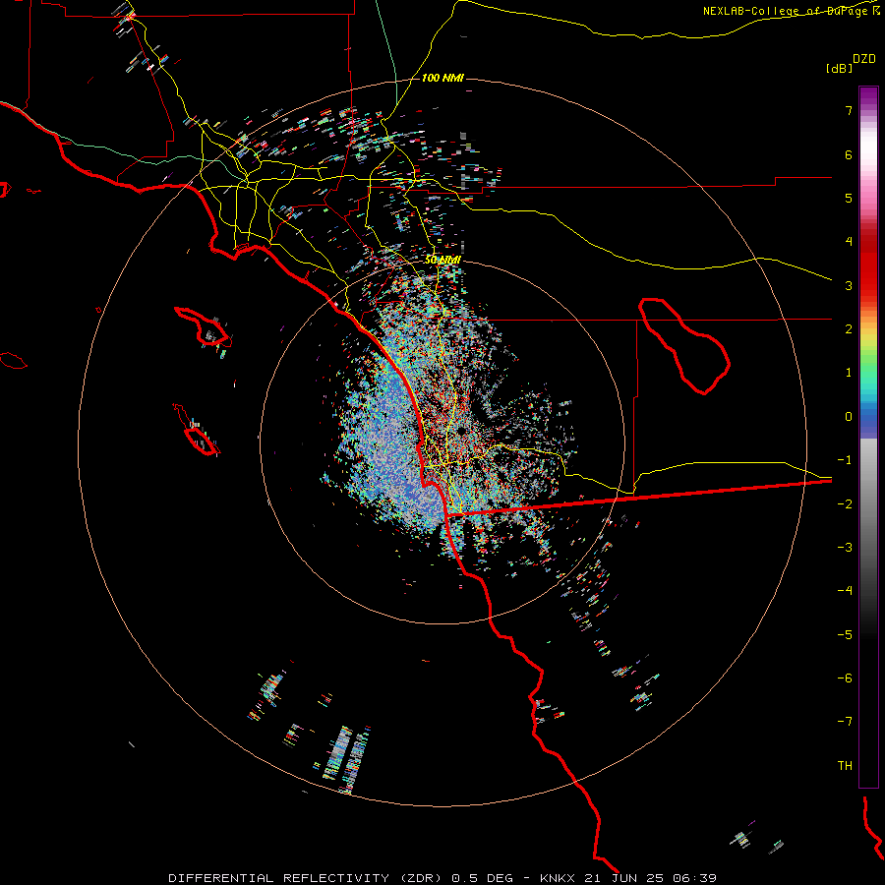Click the -4 tick on the colorbar

click(845, 591)
